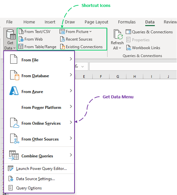This screenshot has height=195, width=177.
Task: Click the From Online Services cloud icon
Action: (x=15, y=123)
